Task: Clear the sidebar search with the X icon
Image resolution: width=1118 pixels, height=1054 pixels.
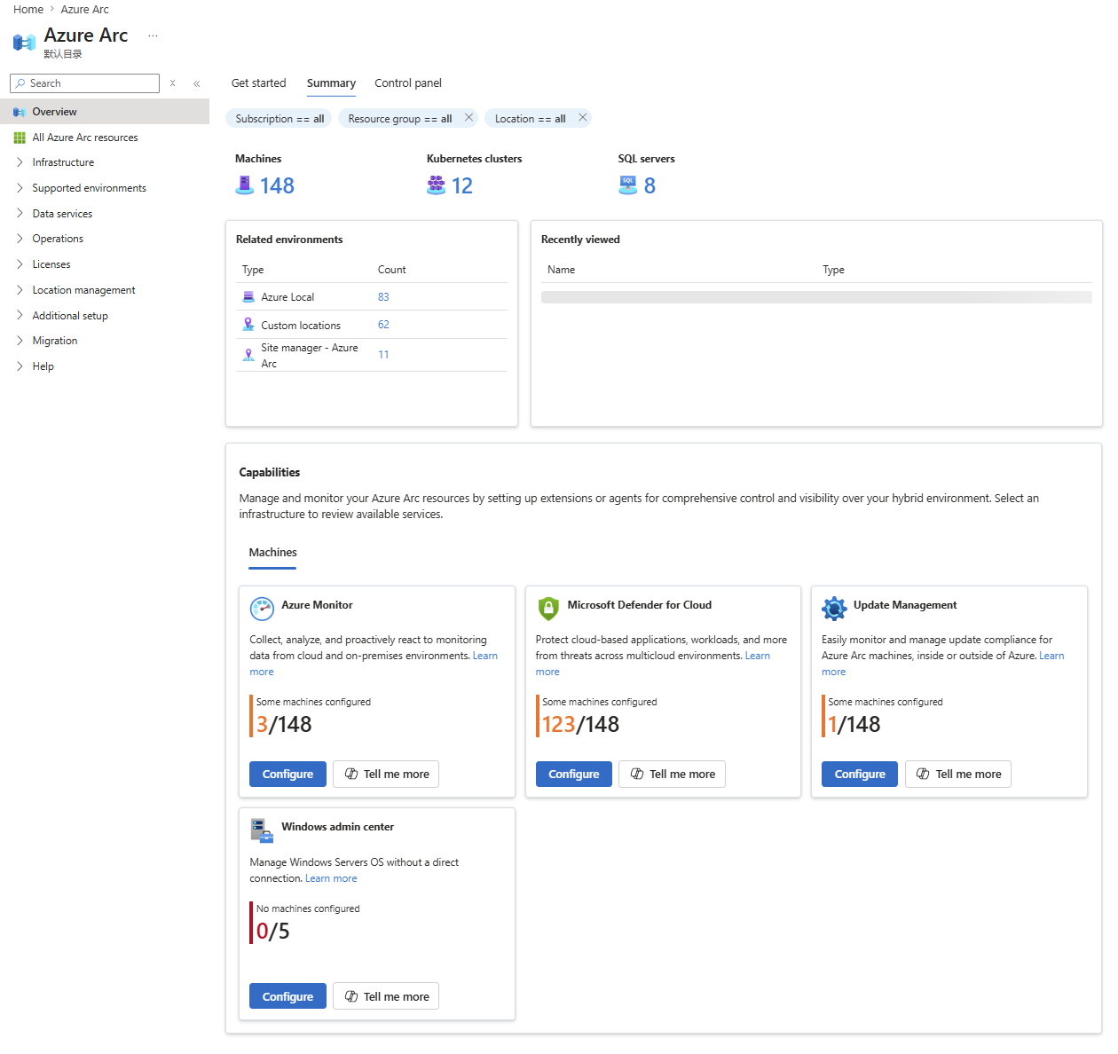Action: click(172, 83)
